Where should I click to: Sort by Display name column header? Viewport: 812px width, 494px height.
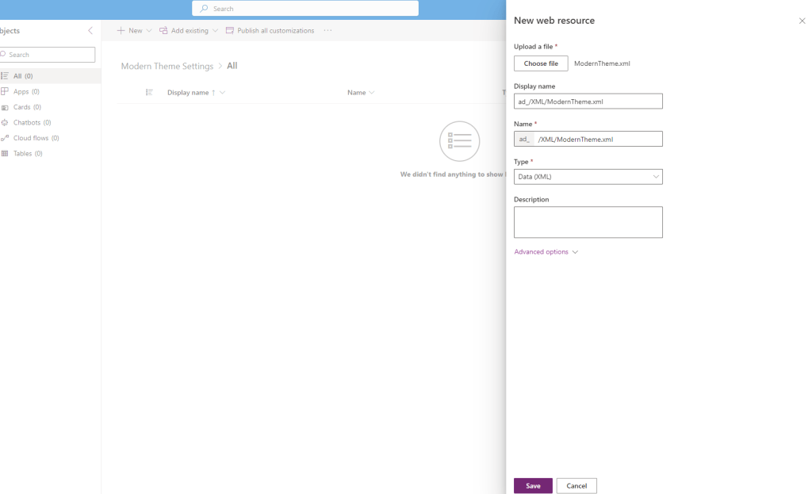(x=188, y=93)
